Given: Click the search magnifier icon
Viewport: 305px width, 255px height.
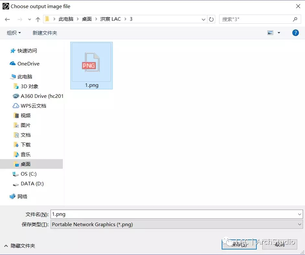Looking at the screenshot, I should click(x=295, y=19).
